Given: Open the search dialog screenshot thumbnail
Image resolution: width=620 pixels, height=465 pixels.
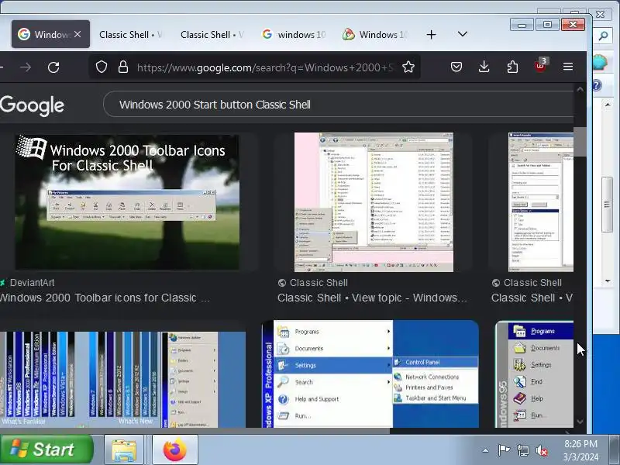Looking at the screenshot, I should 540,202.
